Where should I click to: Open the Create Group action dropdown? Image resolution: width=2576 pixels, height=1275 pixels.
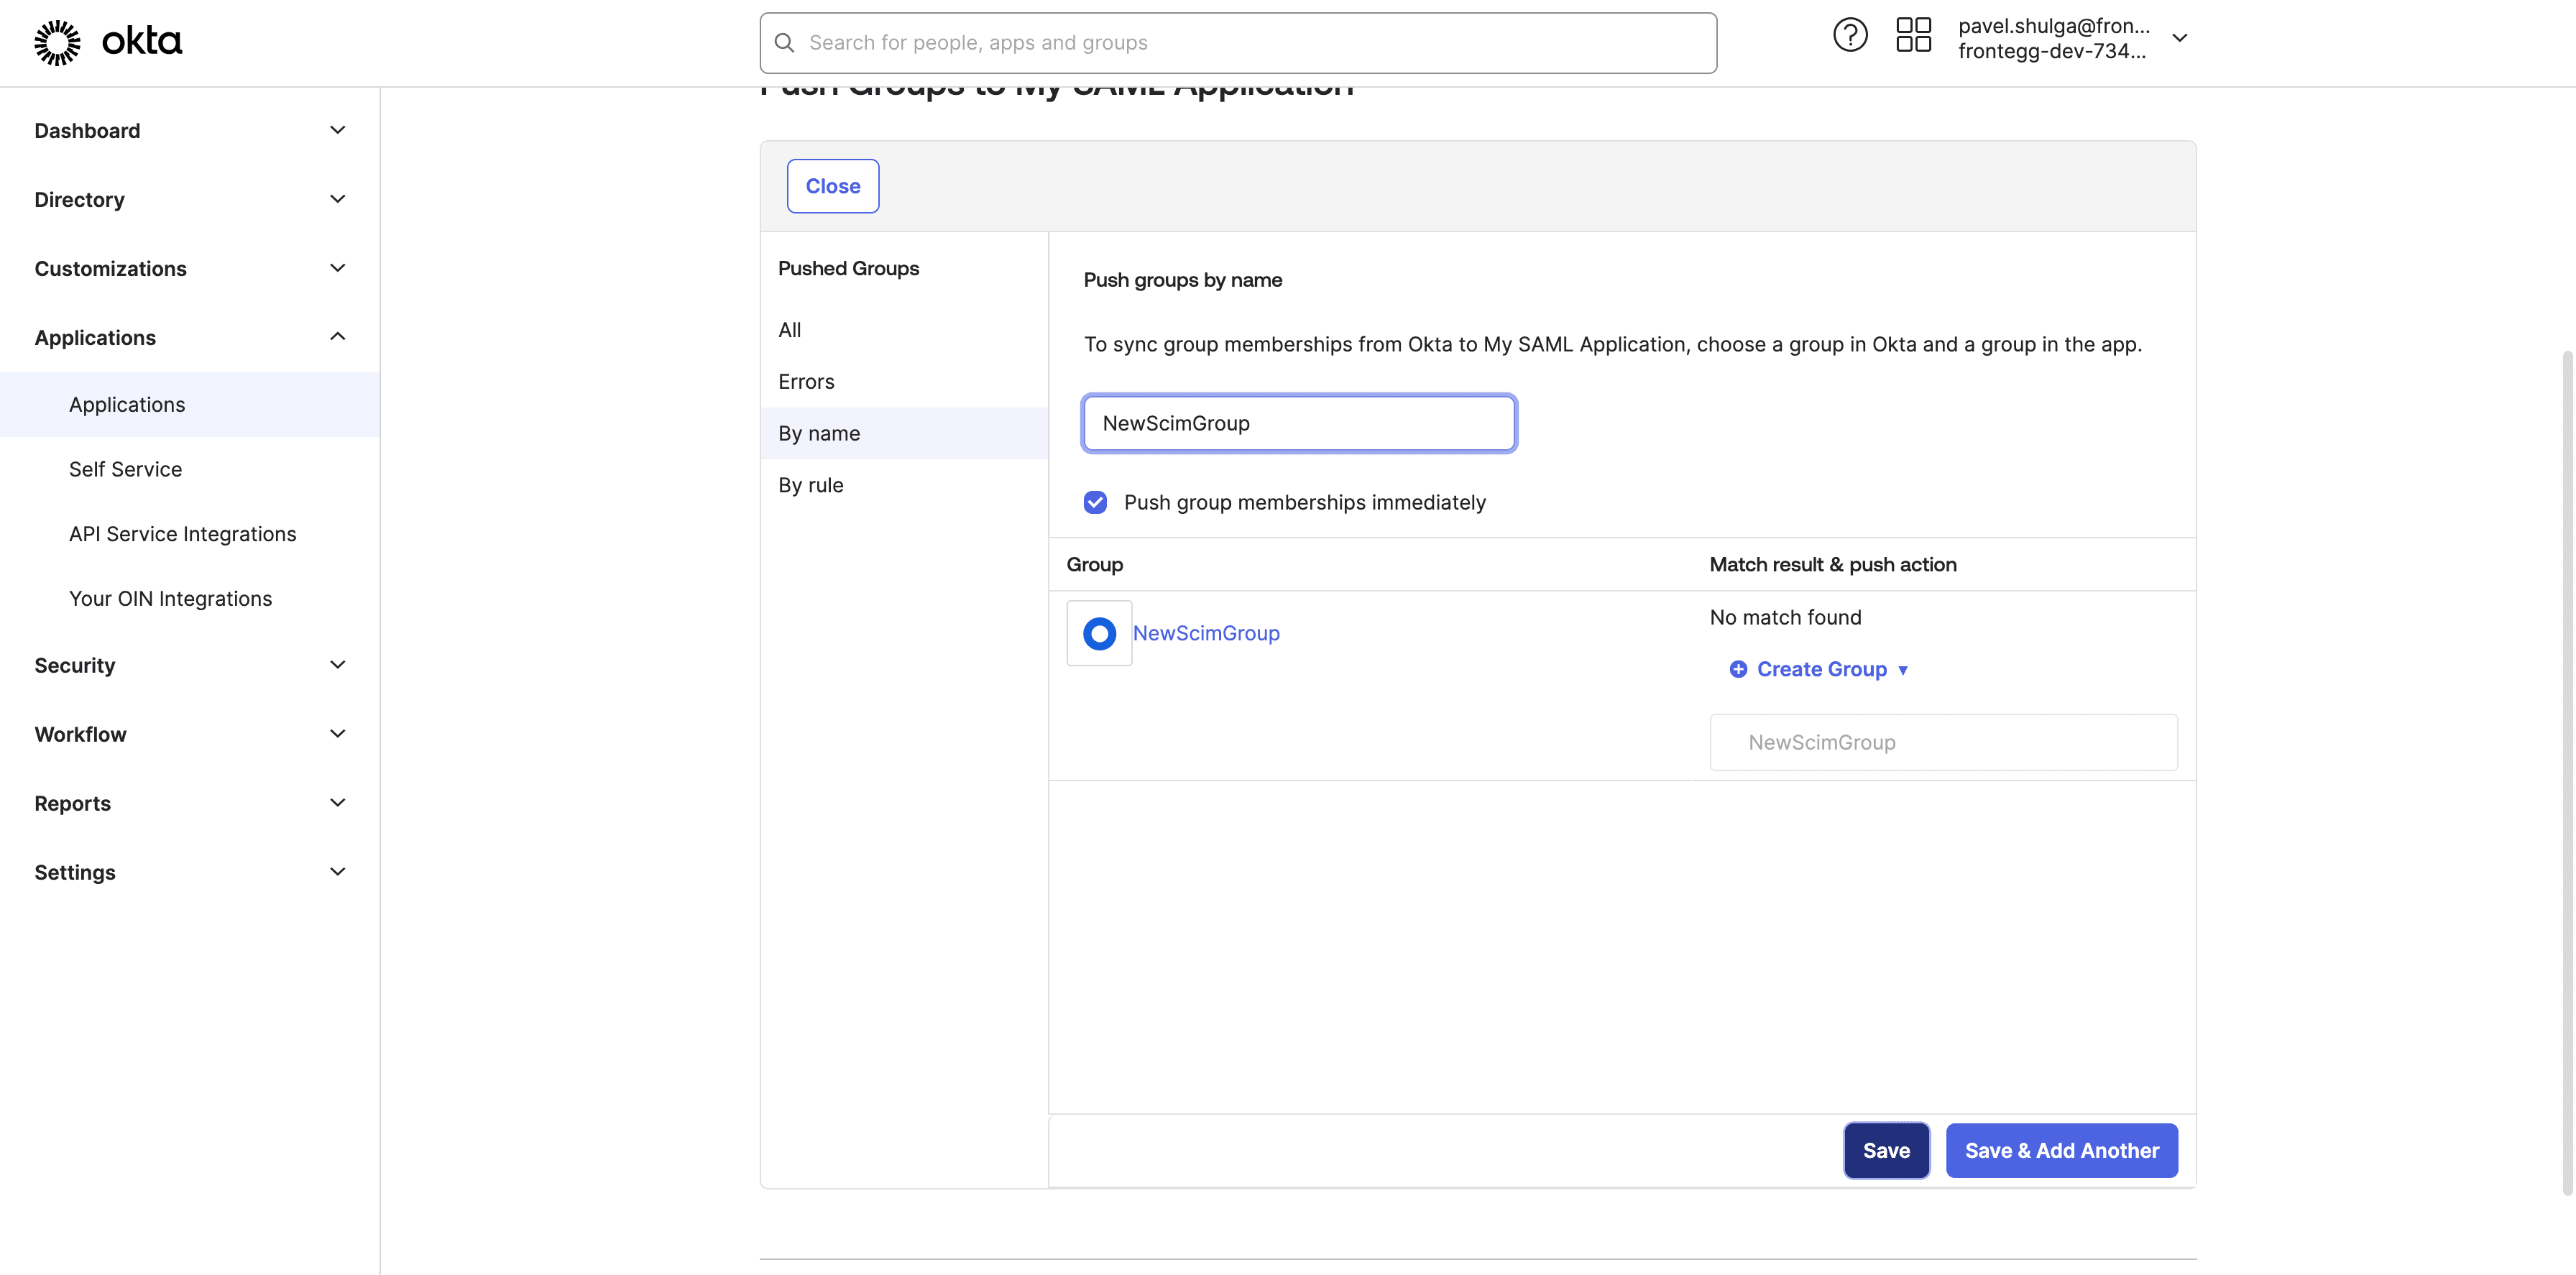(x=1820, y=669)
